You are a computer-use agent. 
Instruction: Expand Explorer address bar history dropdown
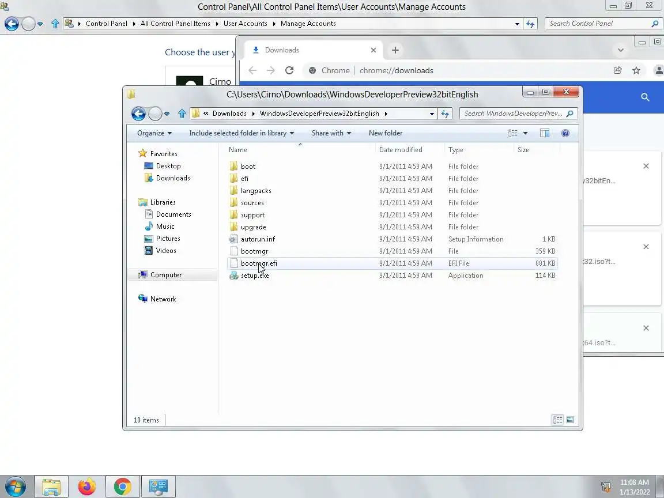click(432, 114)
